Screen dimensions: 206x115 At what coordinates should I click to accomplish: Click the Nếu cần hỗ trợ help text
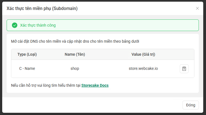(x=46, y=85)
